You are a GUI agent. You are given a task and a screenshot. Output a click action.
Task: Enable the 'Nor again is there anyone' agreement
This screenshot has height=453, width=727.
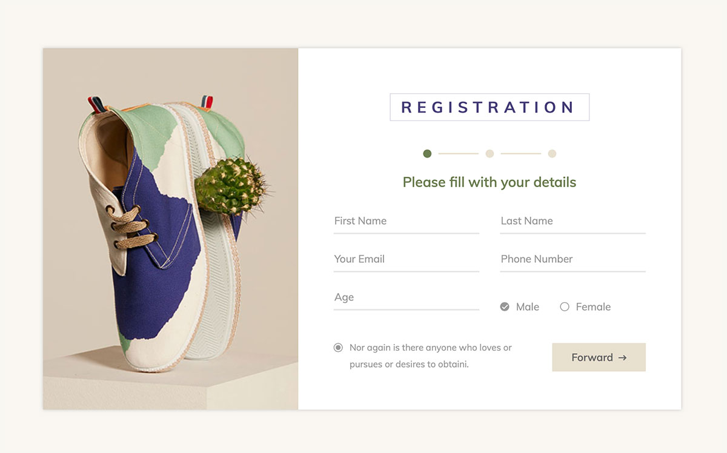pyautogui.click(x=337, y=347)
